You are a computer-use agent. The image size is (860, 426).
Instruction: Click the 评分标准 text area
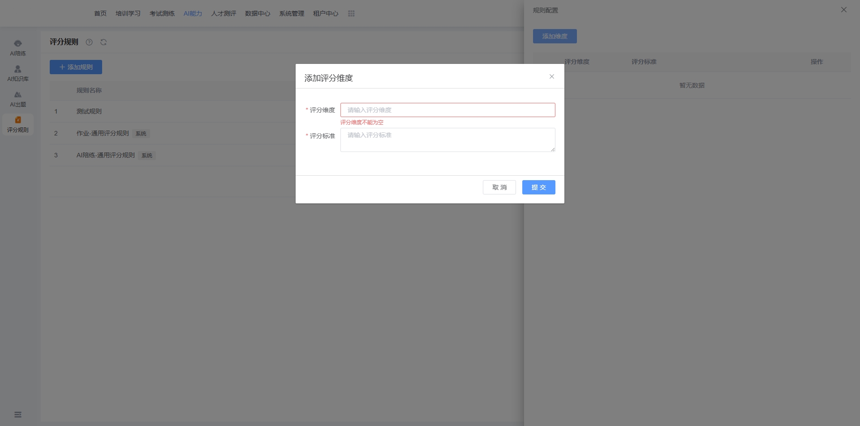point(447,140)
